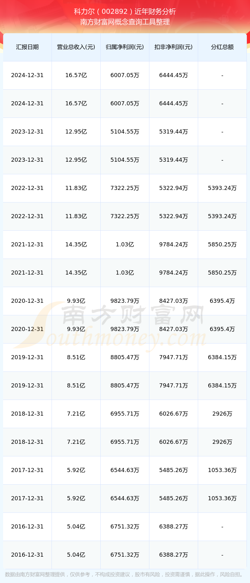Click the footer disclaimer text
The height and width of the screenshot is (583, 250).
click(x=125, y=575)
